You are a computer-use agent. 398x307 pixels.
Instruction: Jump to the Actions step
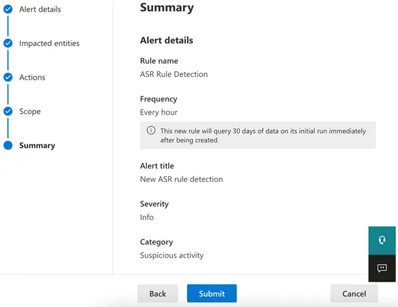(x=32, y=78)
